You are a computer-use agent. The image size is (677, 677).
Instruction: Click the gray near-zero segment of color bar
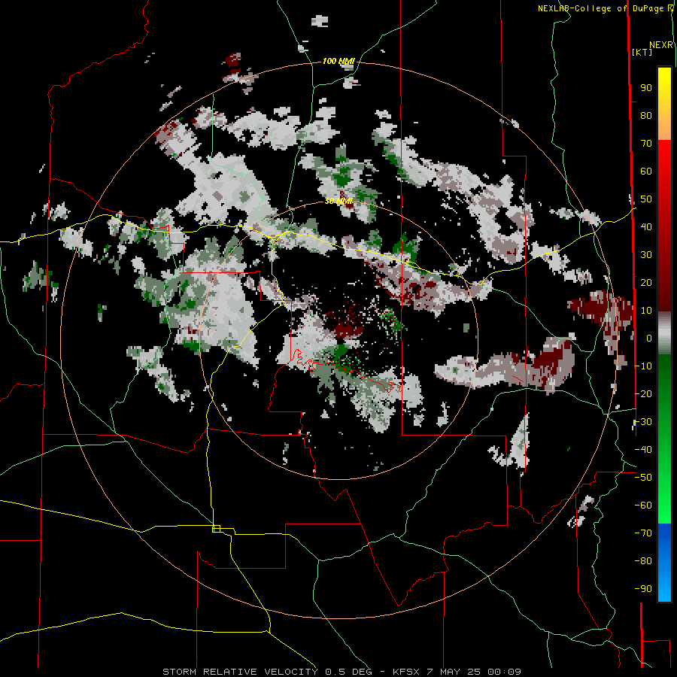[x=664, y=333]
